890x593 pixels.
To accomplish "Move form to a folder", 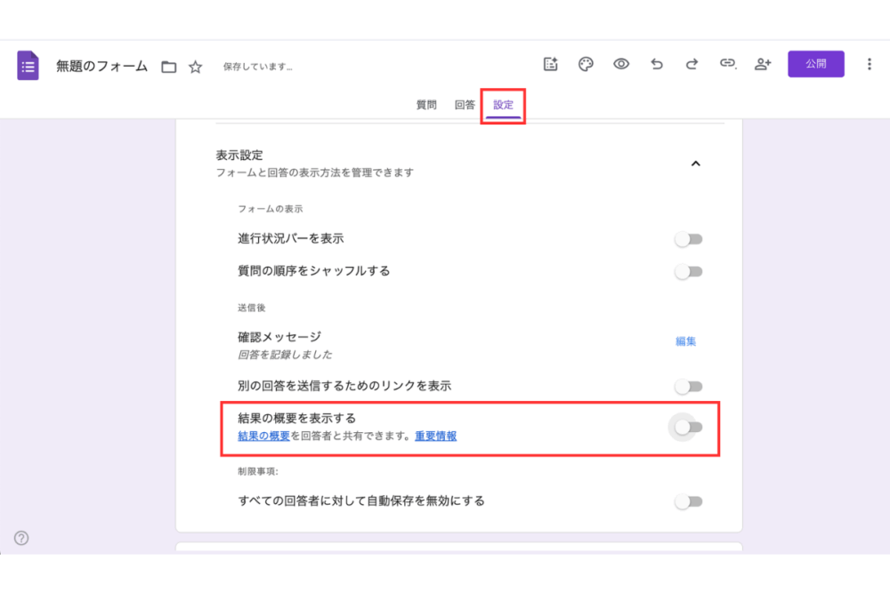I will coord(168,65).
